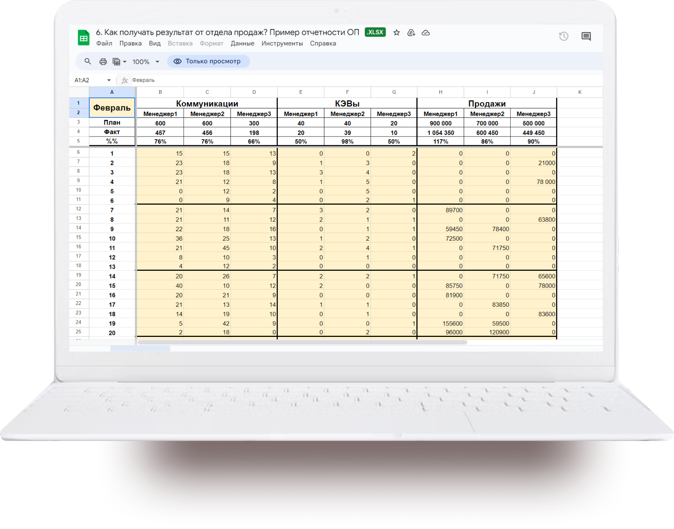
Task: Open the Данные menu
Action: pos(243,43)
